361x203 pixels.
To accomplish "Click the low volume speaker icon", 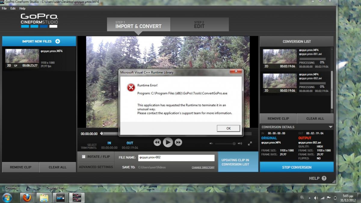I will pyautogui.click(x=211, y=144).
